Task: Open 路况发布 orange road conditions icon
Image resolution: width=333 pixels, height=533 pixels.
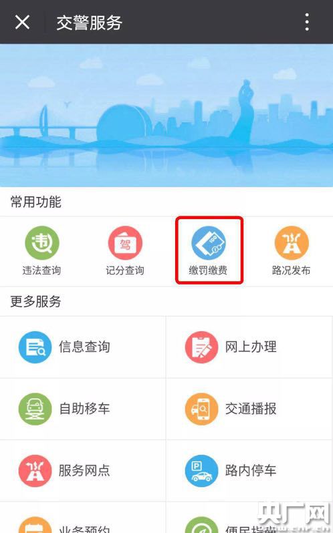Action: (x=292, y=242)
